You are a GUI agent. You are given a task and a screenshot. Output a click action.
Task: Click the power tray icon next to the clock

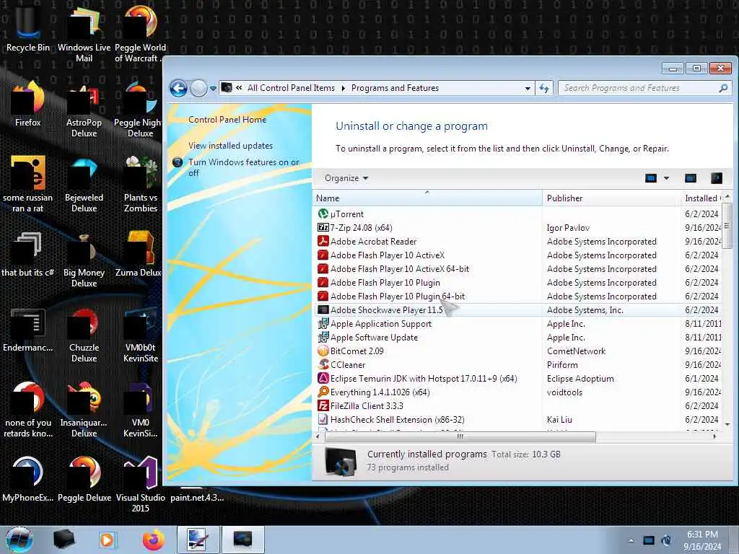pos(666,540)
